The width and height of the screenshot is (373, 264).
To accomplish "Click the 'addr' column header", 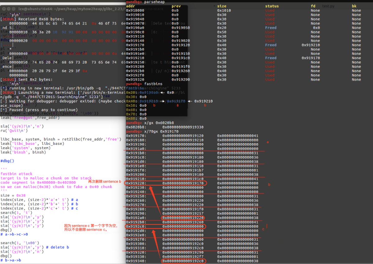I will click(130, 6).
